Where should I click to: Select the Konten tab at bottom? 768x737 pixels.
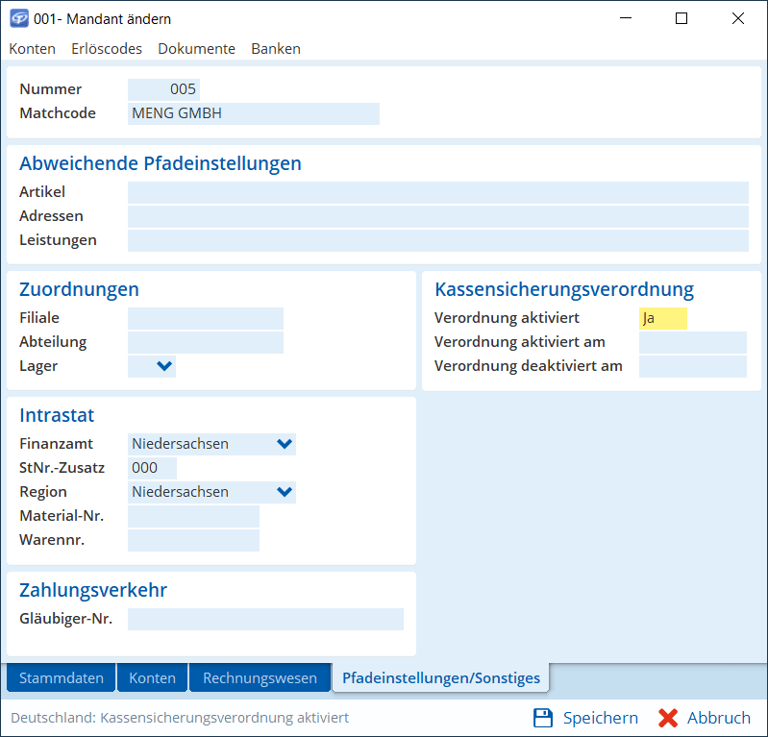pyautogui.click(x=152, y=677)
